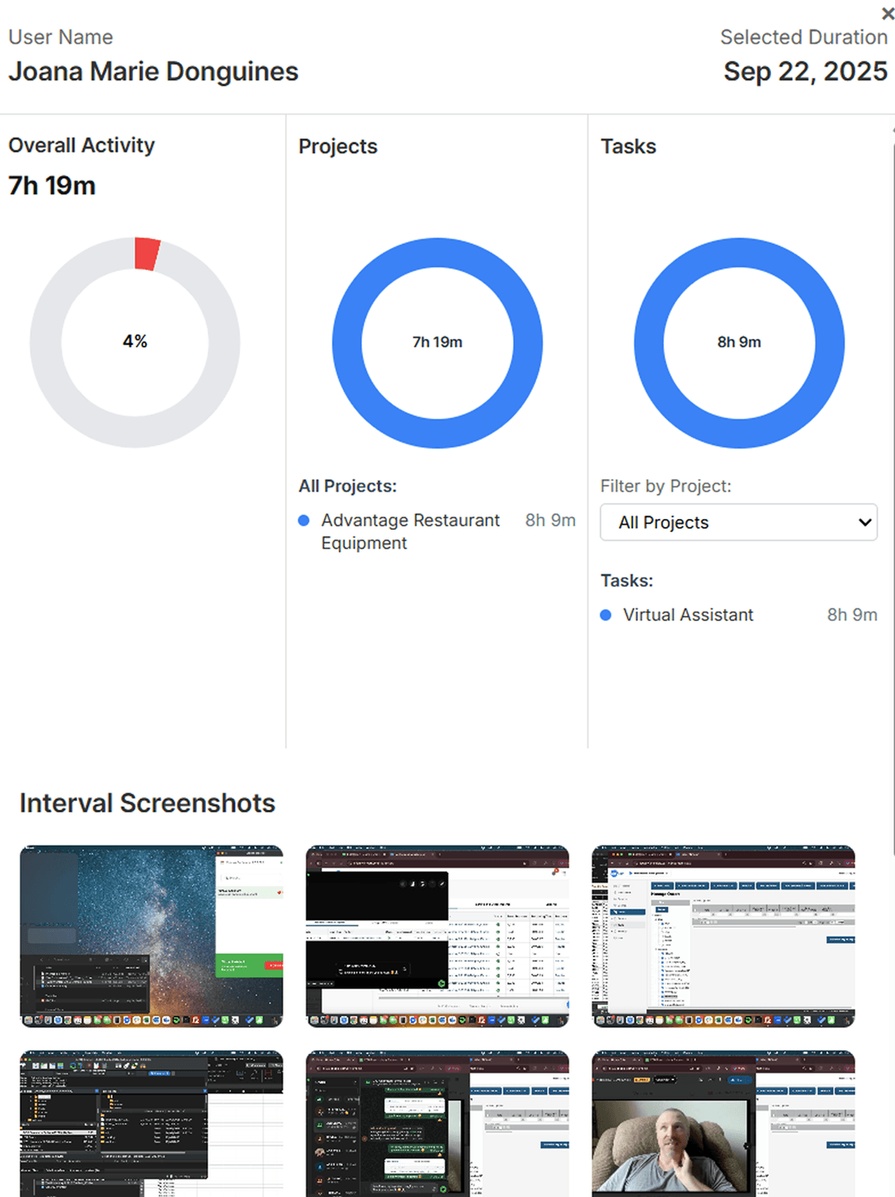Open the video call man in recliner thumbnail

(x=723, y=1123)
